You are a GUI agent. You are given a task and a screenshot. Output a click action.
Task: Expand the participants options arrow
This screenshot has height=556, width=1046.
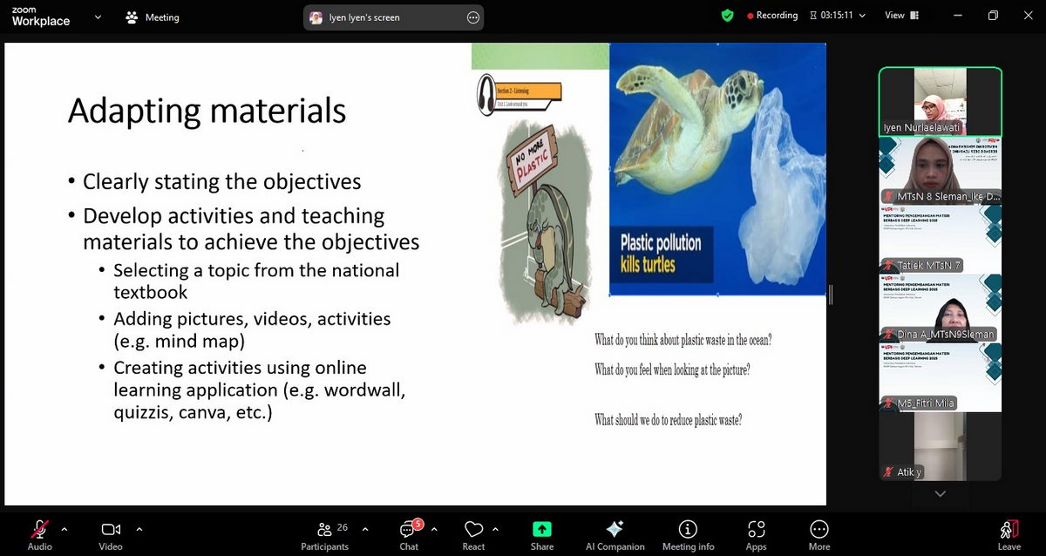coord(364,528)
